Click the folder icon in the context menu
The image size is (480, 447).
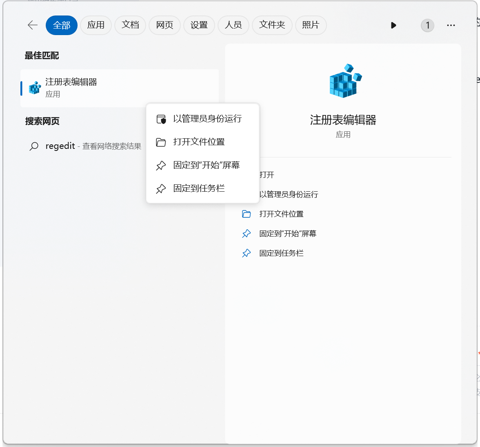click(161, 142)
